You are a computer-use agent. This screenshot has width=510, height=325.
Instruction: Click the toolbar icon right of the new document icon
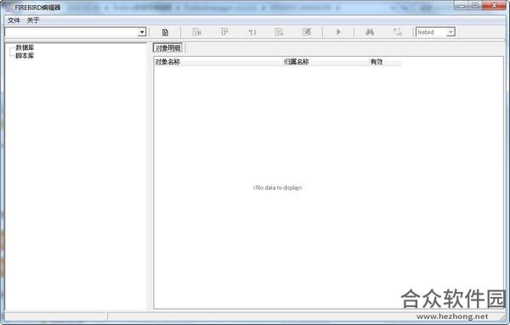197,32
